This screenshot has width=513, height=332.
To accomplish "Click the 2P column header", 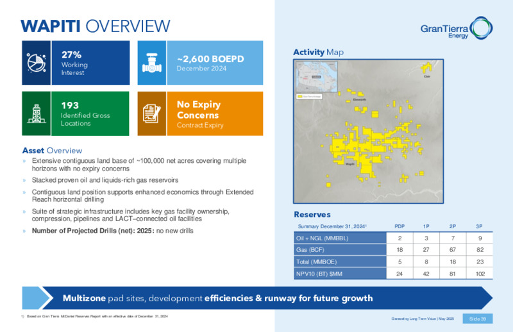I will pos(453,226).
